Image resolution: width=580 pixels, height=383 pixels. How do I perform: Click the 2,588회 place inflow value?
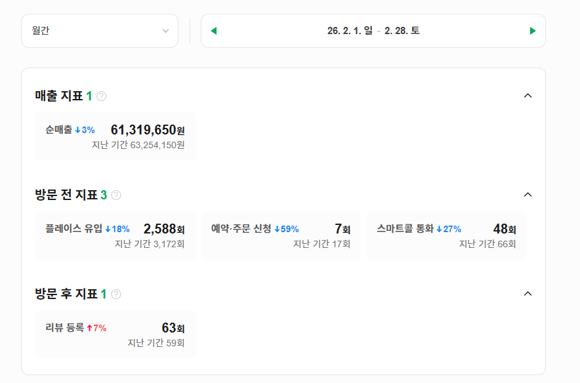click(164, 229)
